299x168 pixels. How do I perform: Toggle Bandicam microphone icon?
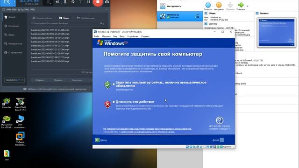click(x=65, y=2)
